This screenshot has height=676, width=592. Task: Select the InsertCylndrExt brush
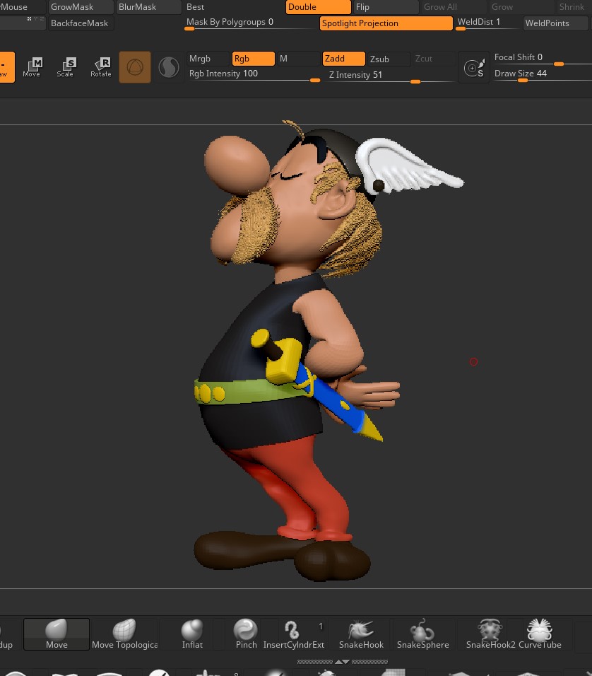point(293,634)
